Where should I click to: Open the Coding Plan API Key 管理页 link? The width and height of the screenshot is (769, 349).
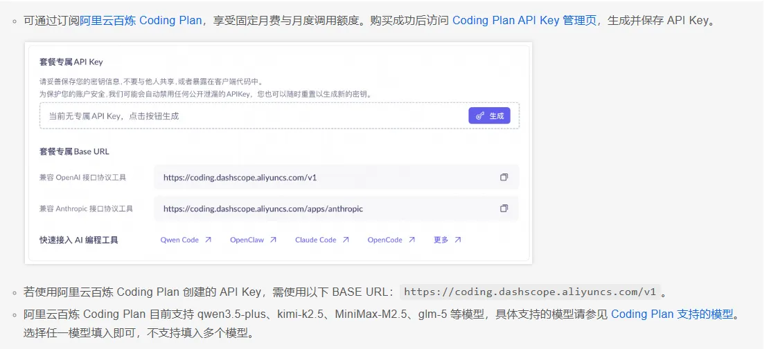pyautogui.click(x=524, y=21)
